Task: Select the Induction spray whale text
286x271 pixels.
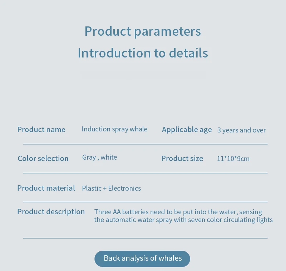Action: (114, 129)
